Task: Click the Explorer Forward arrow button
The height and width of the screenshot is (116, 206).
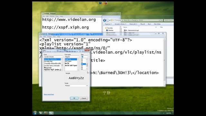Action: pyautogui.click(x=108, y=20)
